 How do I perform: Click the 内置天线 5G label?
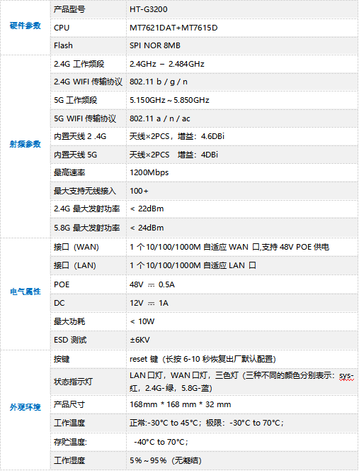coord(76,155)
